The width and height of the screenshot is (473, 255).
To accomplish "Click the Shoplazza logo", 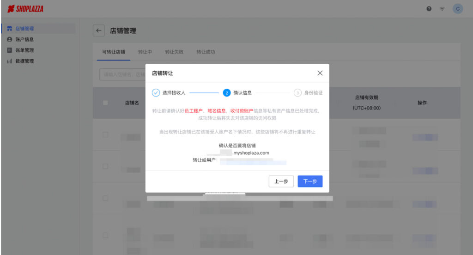I will (x=25, y=9).
